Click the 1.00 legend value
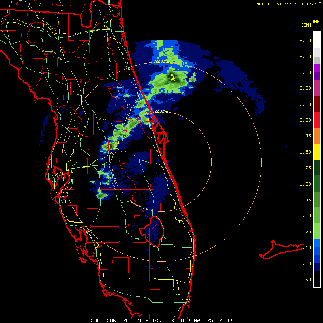This screenshot has width=323, height=323. point(305,184)
